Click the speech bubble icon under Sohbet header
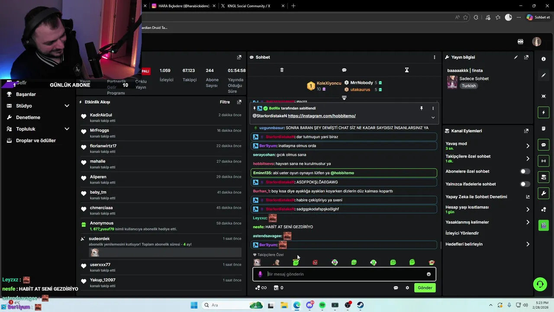Image resolution: width=554 pixels, height=312 pixels. pos(344,70)
